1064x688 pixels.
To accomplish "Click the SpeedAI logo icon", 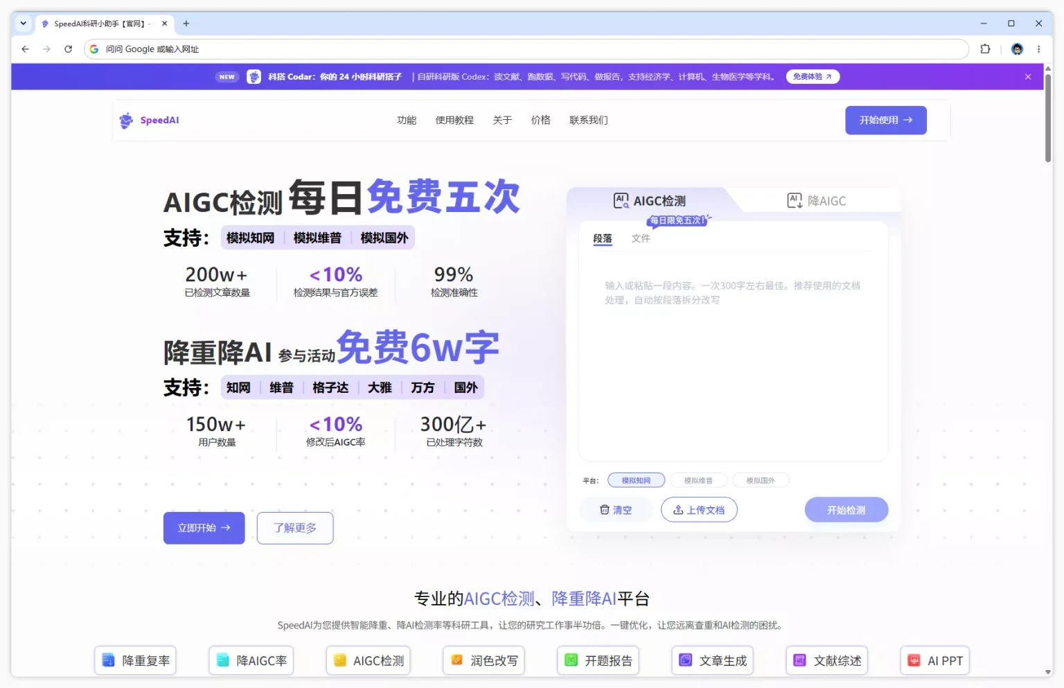I will (126, 121).
